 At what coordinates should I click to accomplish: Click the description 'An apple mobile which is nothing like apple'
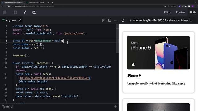[x=156, y=84]
